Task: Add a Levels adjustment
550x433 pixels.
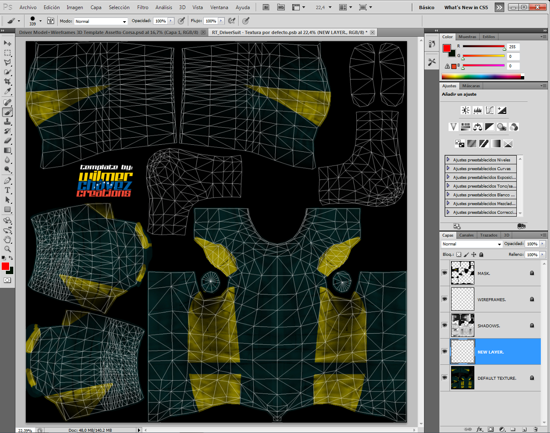Action: tap(478, 110)
